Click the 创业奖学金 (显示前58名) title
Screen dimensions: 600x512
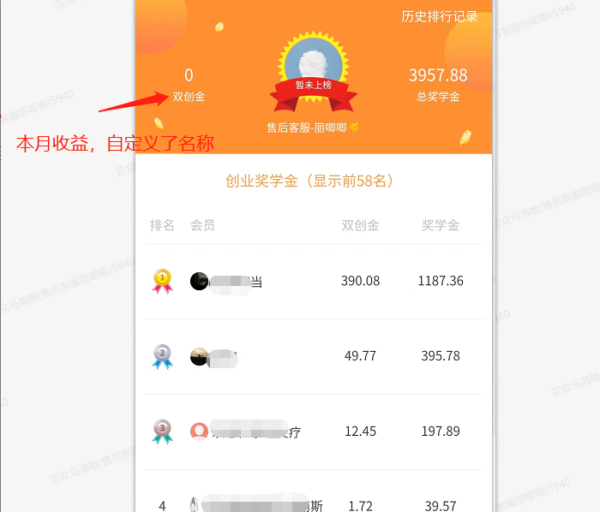point(309,182)
